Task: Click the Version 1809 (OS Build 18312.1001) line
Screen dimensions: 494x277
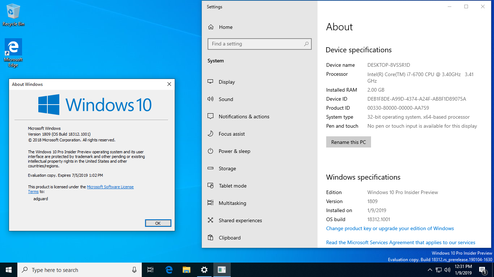Action: (x=59, y=134)
